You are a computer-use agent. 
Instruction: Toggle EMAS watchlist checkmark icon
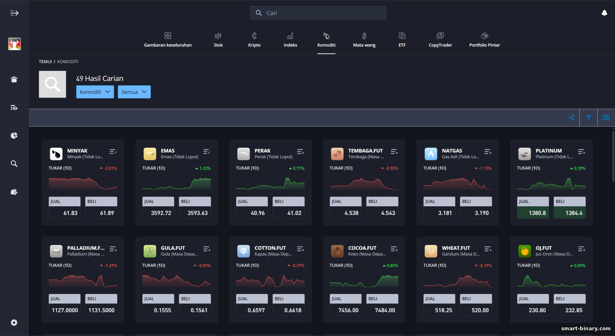point(207,152)
